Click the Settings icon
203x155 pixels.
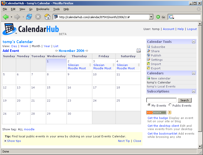(149, 59)
